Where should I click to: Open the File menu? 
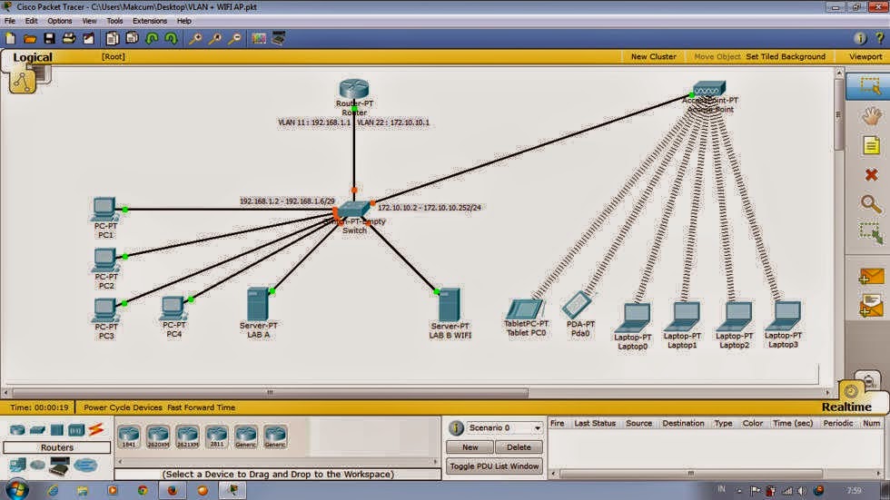pos(10,21)
